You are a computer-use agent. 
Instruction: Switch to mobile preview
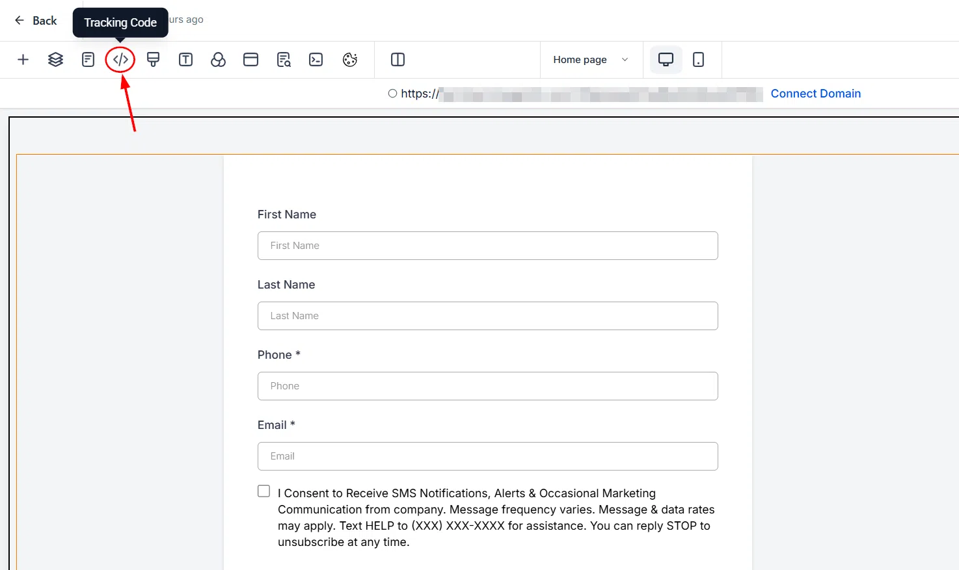click(698, 60)
